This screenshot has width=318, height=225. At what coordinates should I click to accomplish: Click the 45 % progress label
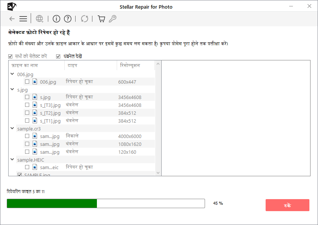[218, 203]
